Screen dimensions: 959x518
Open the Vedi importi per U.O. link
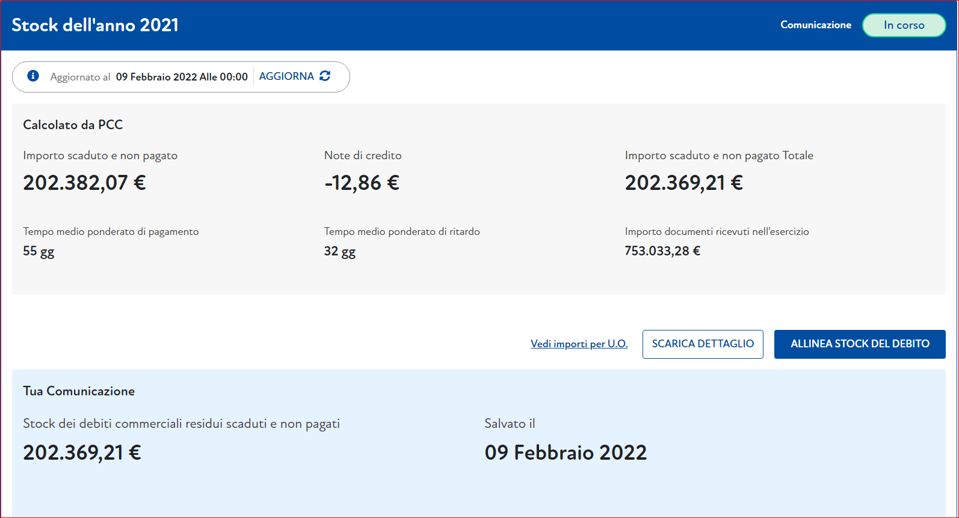tap(579, 344)
